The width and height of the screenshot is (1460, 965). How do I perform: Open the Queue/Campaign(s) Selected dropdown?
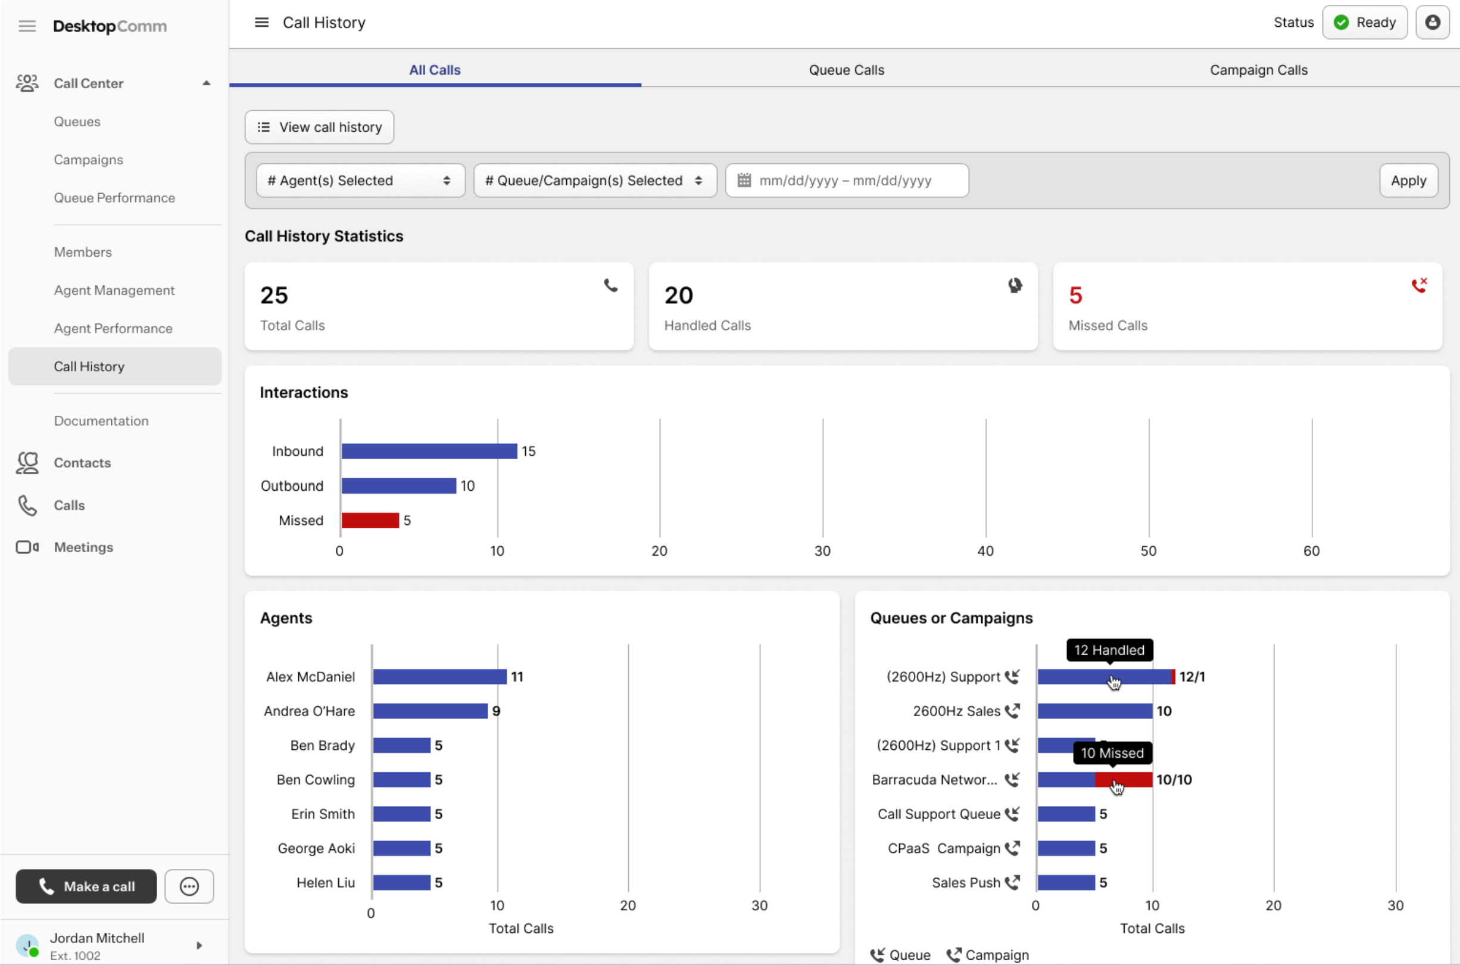(x=594, y=180)
